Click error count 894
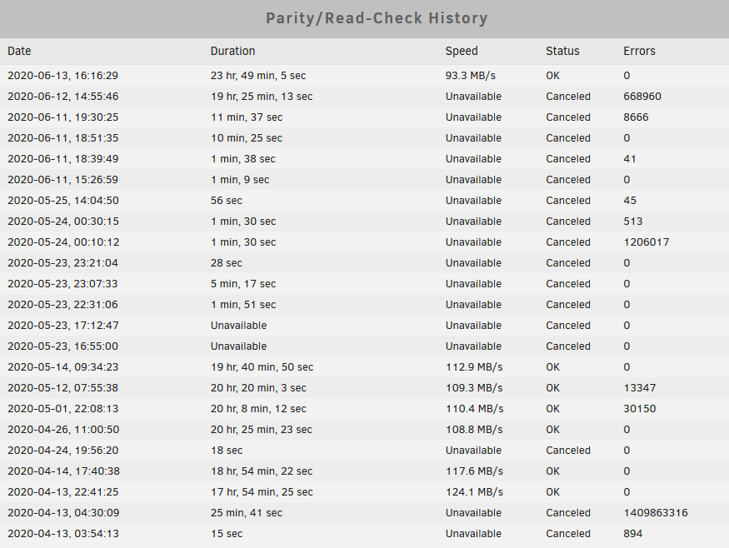Screen dimensions: 729x548 (x=632, y=534)
